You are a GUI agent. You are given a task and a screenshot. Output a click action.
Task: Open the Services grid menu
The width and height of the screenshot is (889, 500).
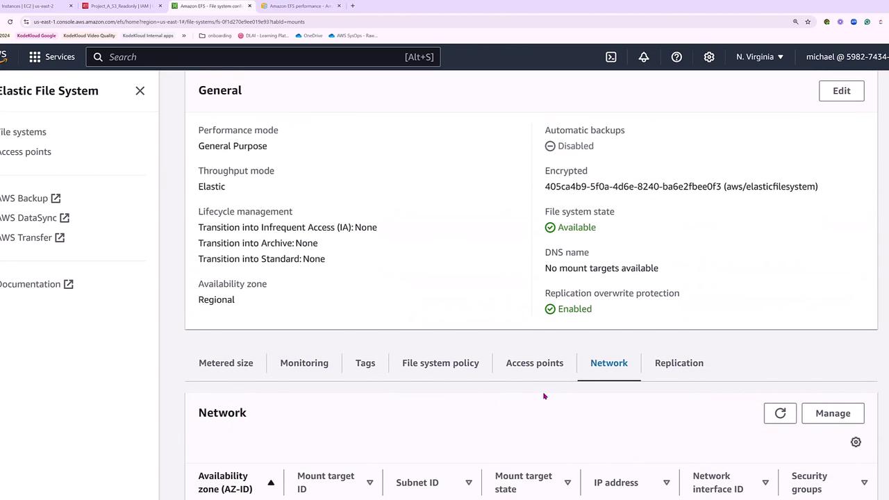tap(51, 57)
